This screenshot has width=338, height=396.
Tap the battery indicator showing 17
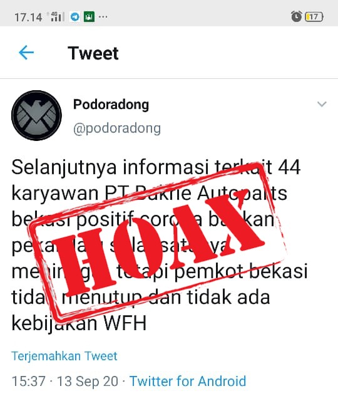(314, 17)
